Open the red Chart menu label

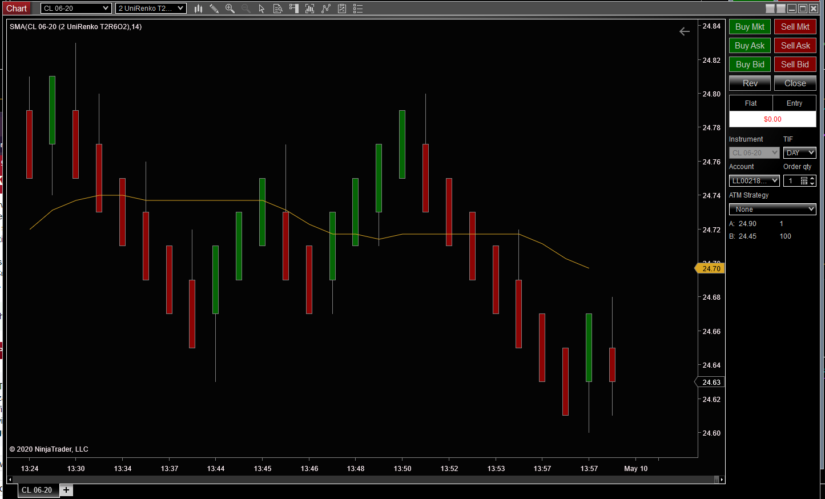click(x=17, y=9)
